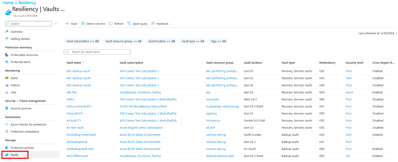Open Vault subscription filter pill
Viewport: 398px width, 162px height.
[x=83, y=41]
